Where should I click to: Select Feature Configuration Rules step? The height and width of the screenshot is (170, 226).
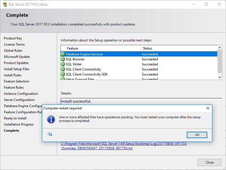(23, 112)
